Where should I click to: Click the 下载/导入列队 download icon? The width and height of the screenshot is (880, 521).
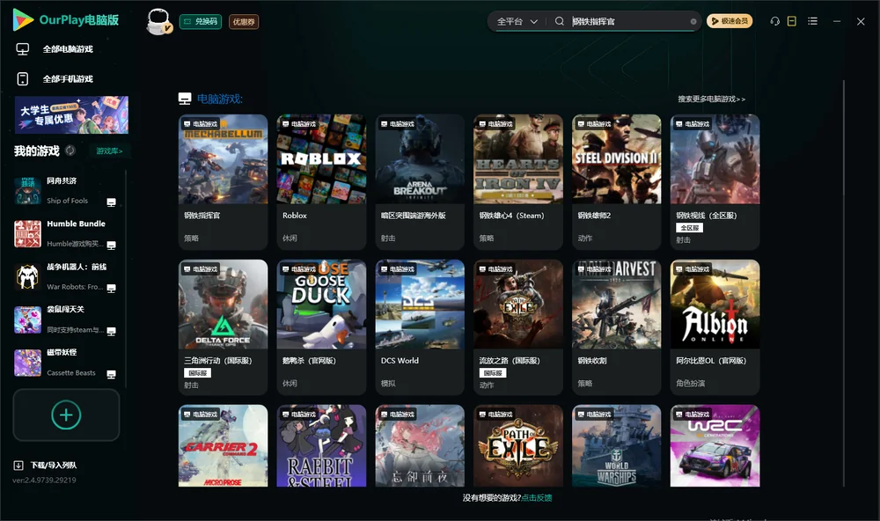(x=18, y=466)
